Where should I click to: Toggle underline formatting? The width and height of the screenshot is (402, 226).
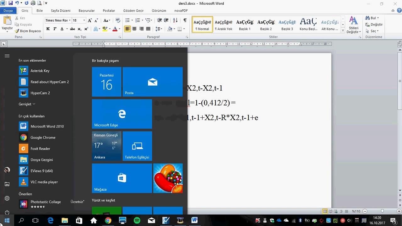point(62,29)
